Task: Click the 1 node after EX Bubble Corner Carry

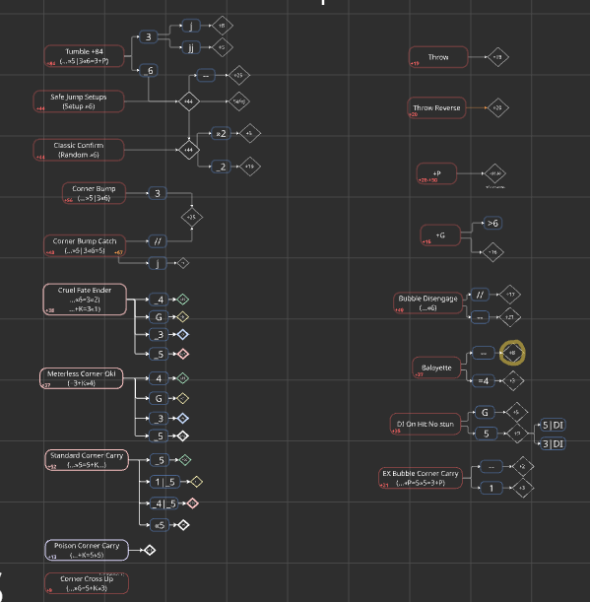Action: [492, 489]
